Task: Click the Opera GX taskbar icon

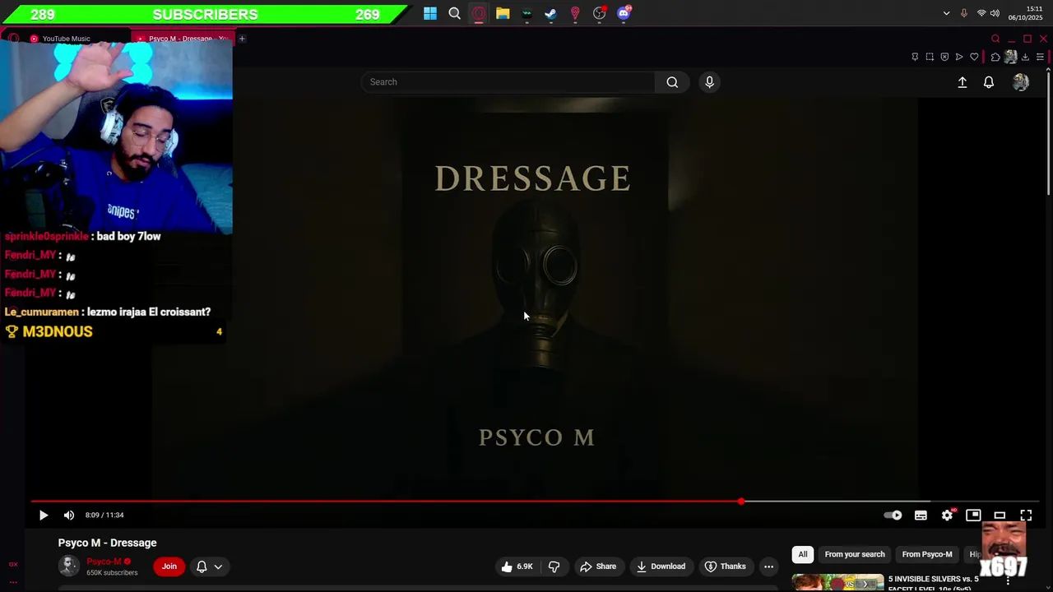Action: [479, 13]
